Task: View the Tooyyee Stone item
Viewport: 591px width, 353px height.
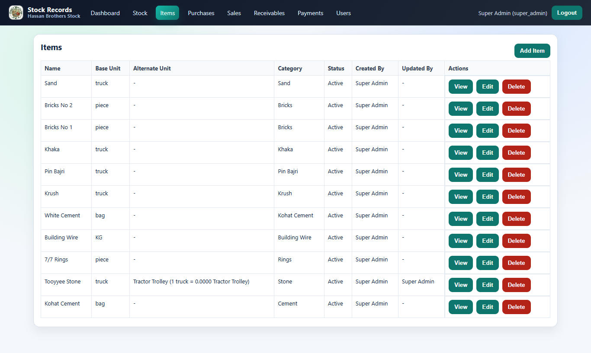Action: pyautogui.click(x=461, y=285)
